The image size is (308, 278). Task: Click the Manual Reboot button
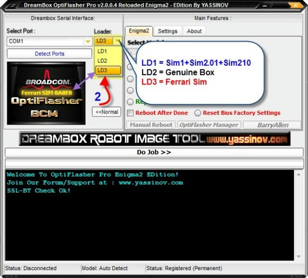click(151, 125)
